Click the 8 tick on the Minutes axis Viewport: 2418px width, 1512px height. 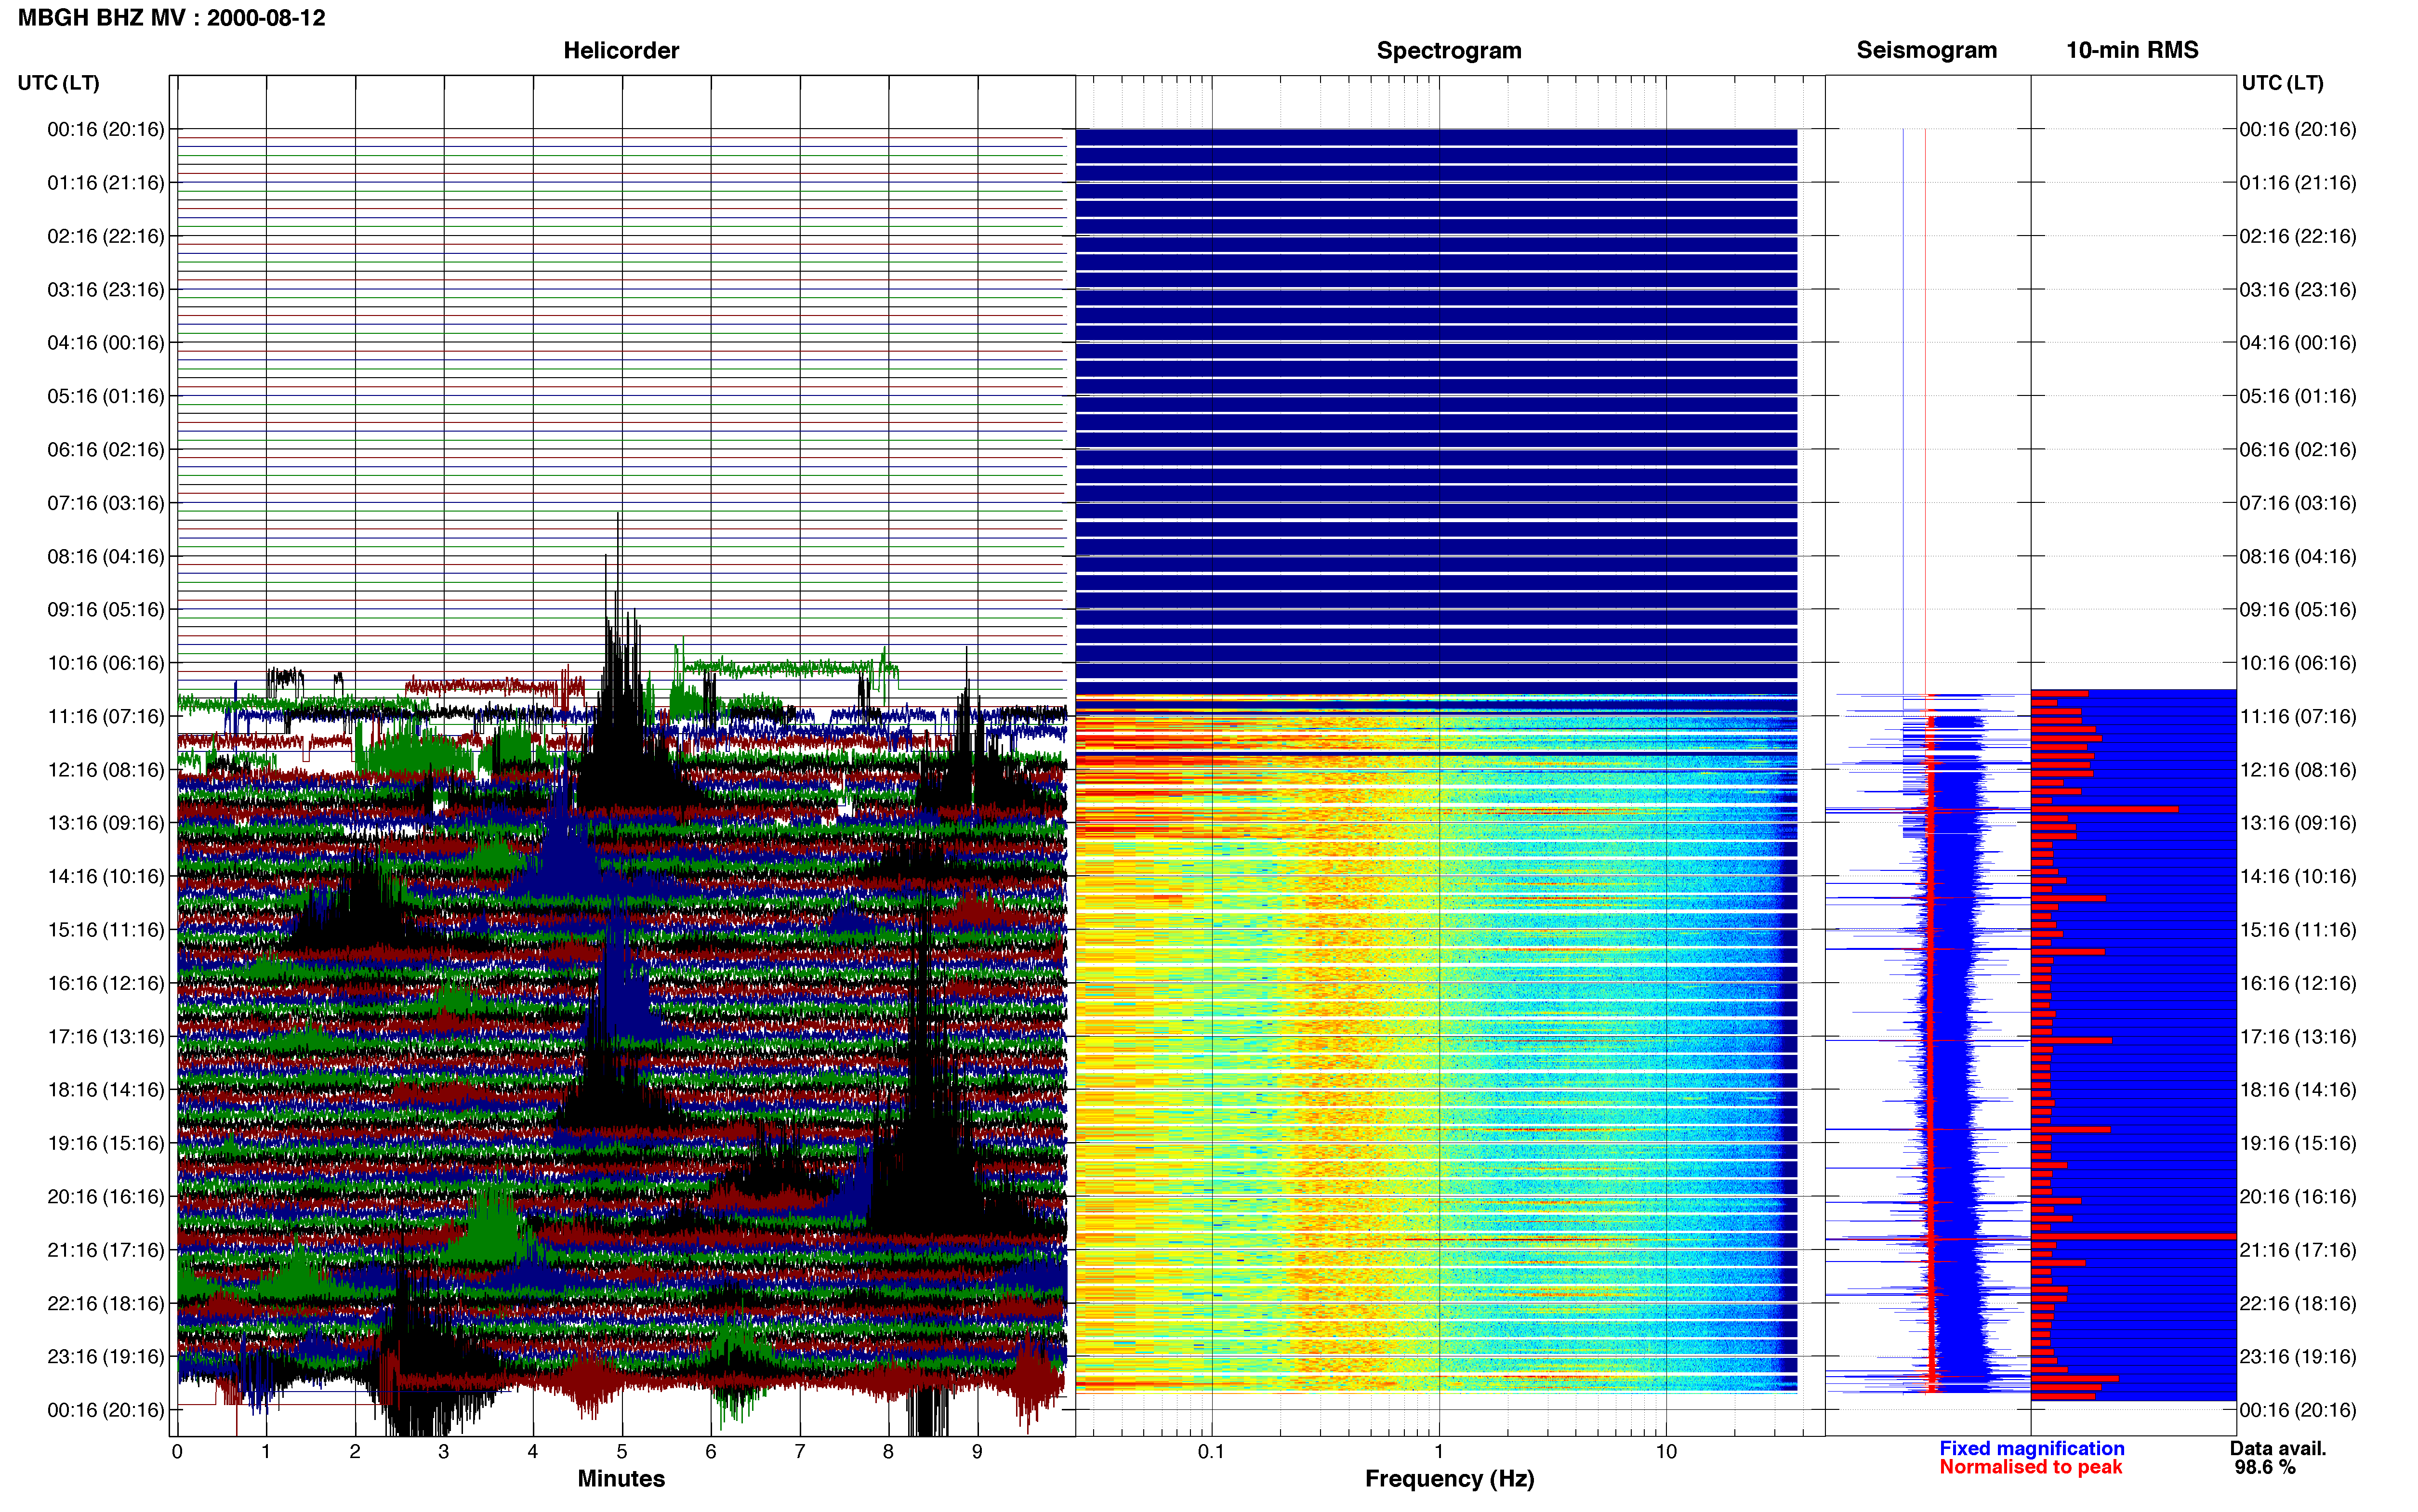point(888,1451)
